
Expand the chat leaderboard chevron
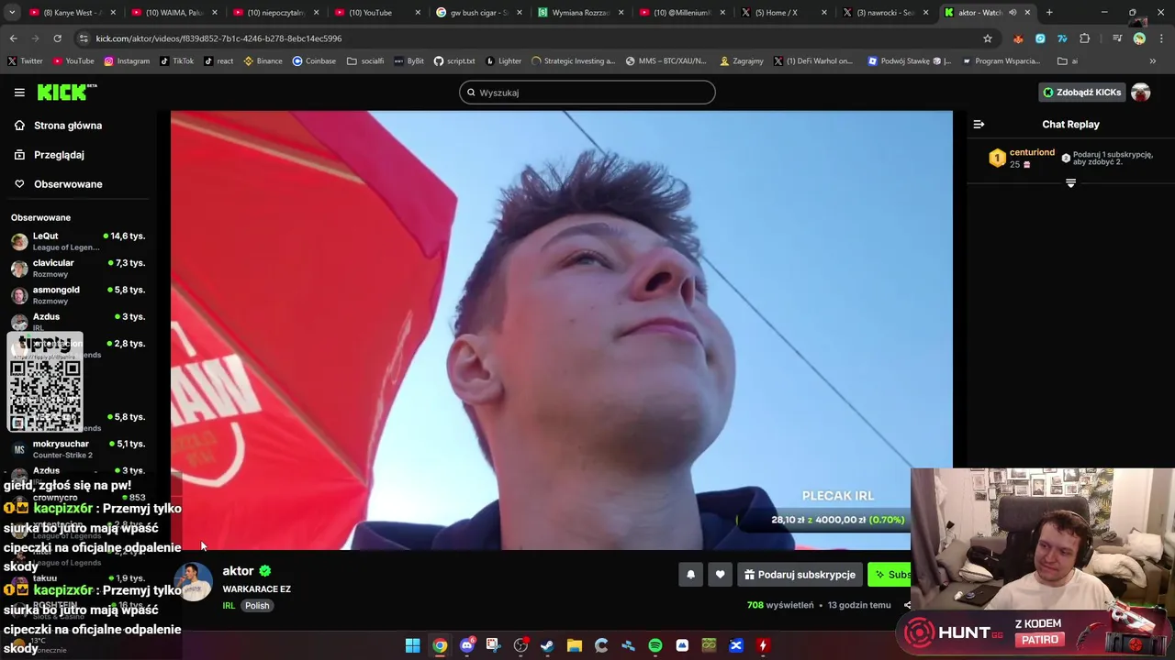coord(1070,183)
